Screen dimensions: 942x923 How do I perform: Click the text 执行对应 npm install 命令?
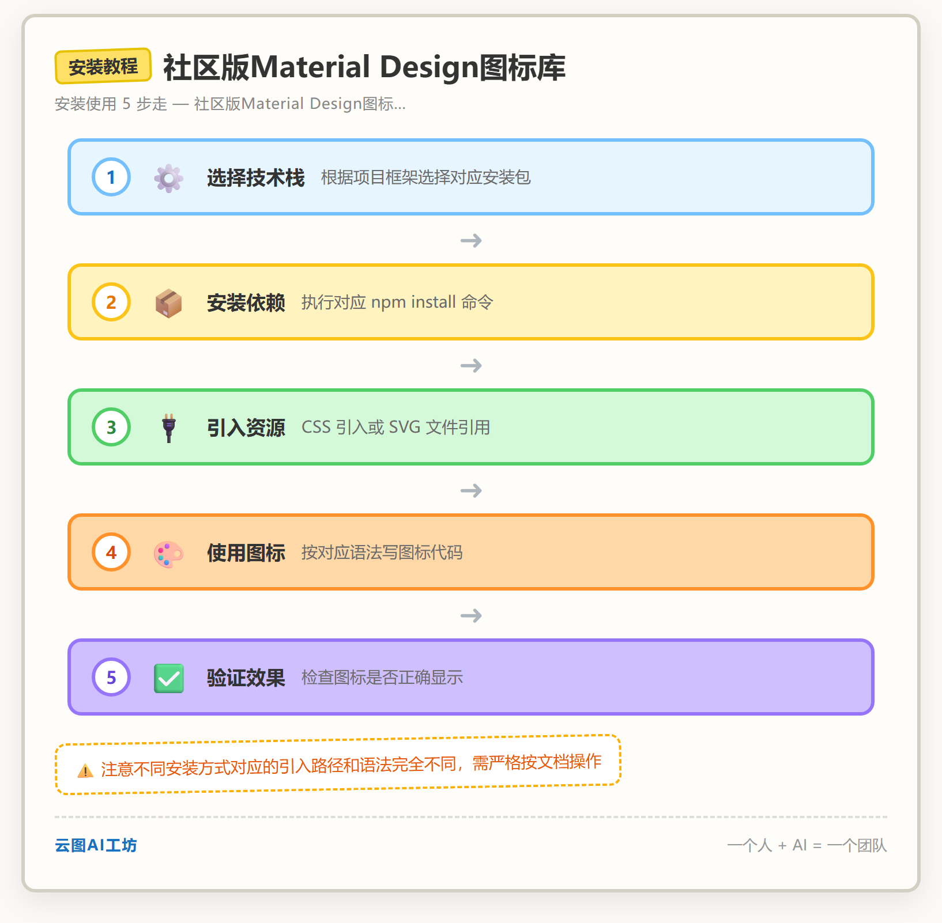click(x=397, y=302)
